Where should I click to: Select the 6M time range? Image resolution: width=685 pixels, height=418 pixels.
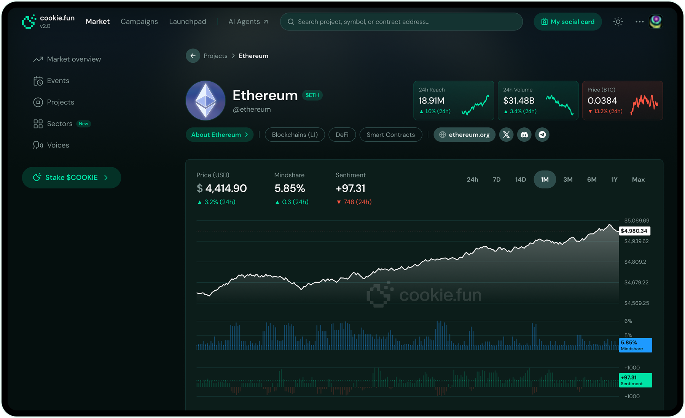[x=592, y=179]
